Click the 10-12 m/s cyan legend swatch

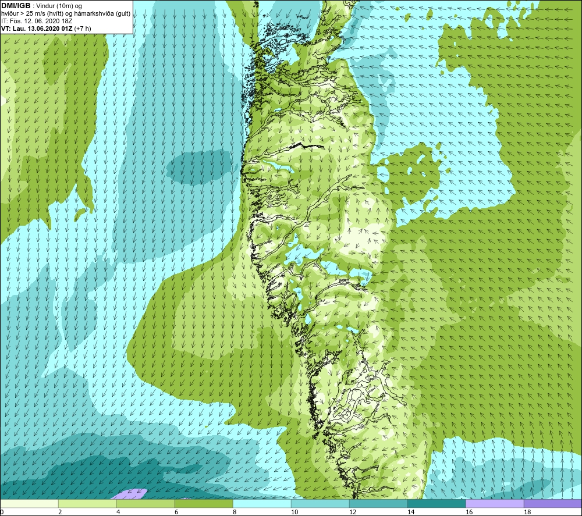point(320,504)
